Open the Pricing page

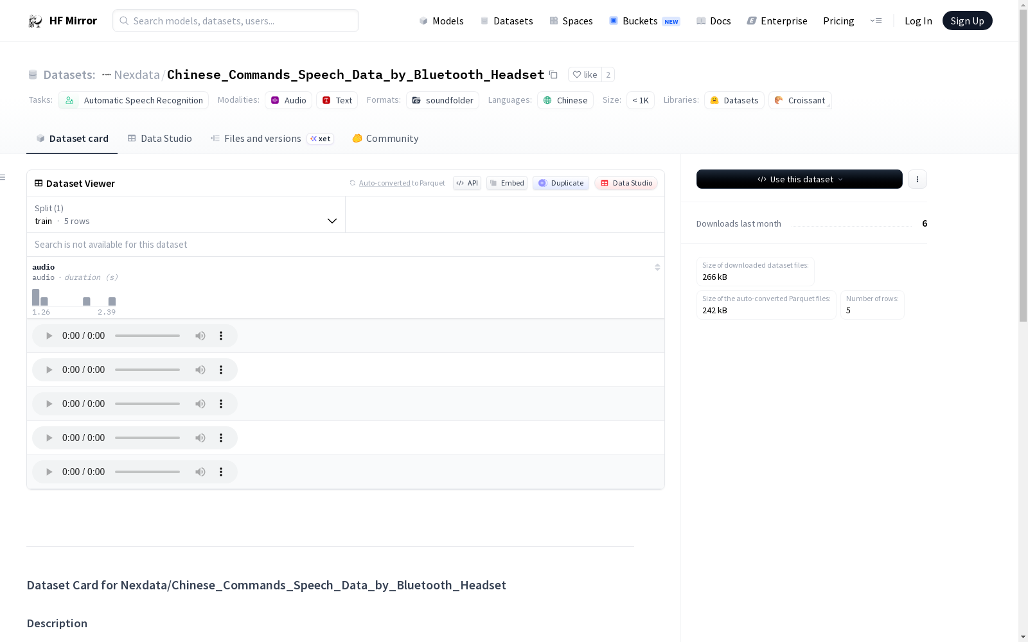coord(838,21)
